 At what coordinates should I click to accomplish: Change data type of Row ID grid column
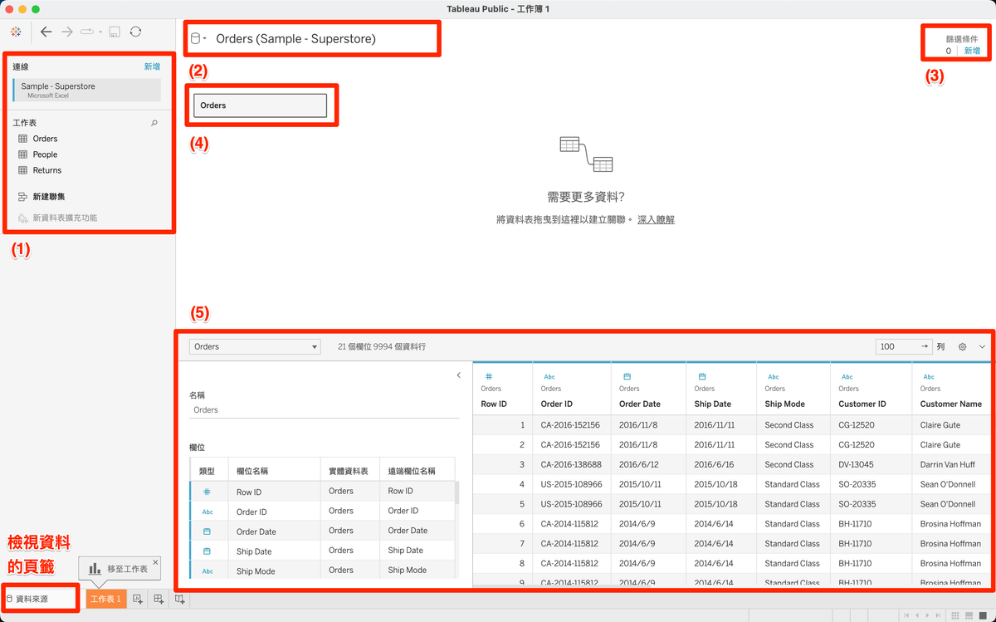pyautogui.click(x=489, y=377)
